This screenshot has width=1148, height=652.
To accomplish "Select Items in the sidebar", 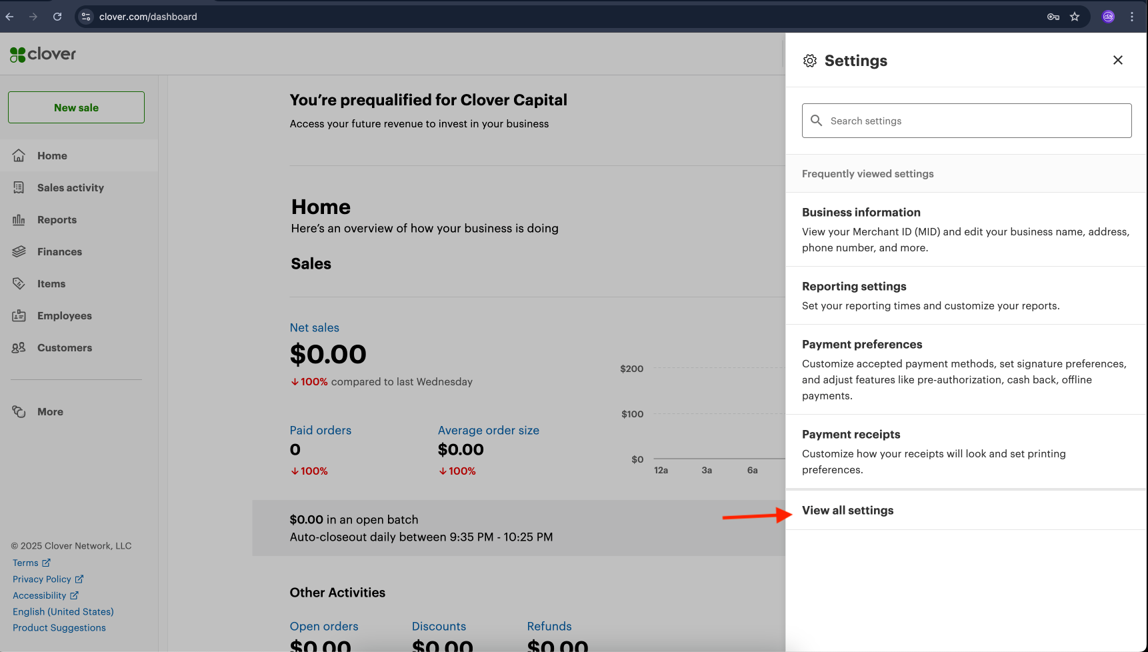I will click(x=79, y=283).
